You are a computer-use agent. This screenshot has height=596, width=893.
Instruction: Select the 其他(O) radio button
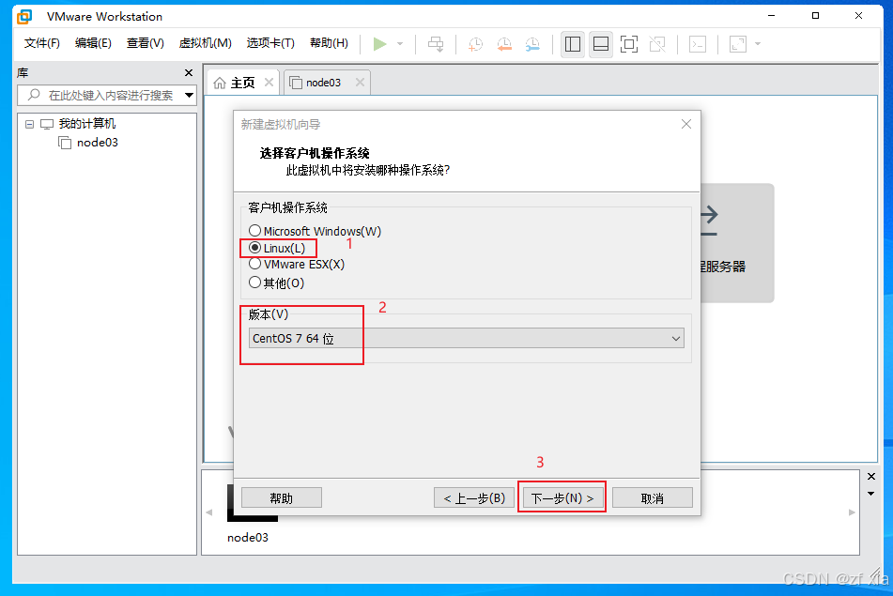pos(254,283)
